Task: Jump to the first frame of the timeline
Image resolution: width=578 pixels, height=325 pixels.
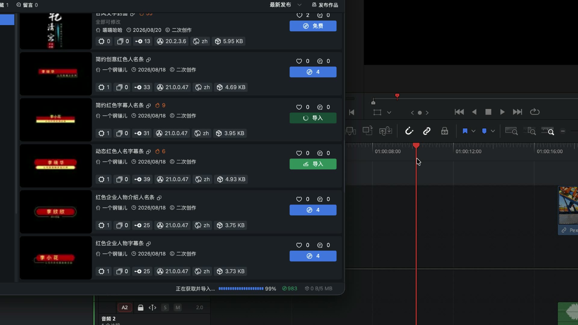Action: coord(459,112)
